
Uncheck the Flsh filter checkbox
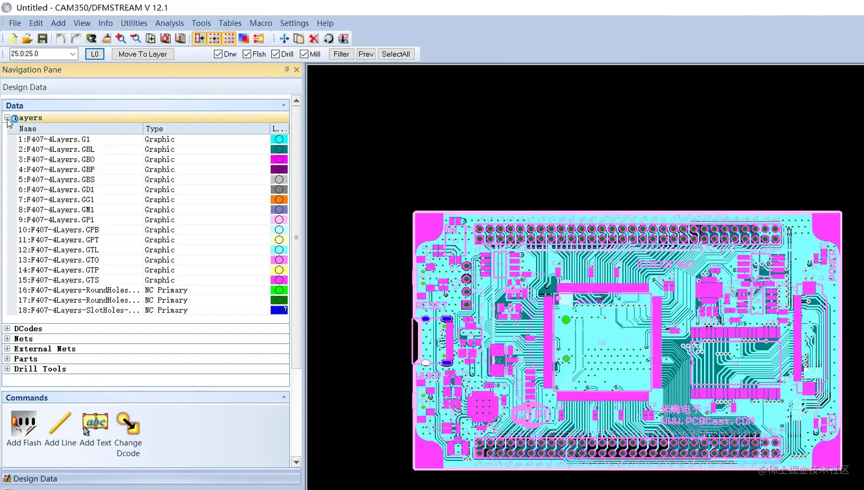click(247, 54)
